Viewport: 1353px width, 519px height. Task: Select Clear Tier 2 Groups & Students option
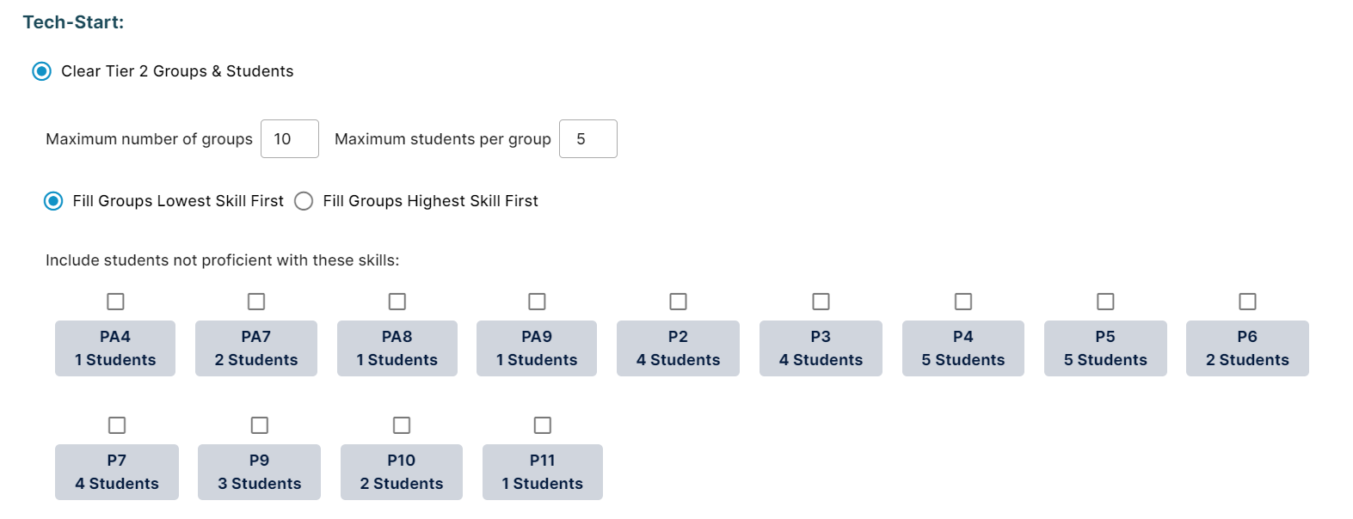pos(41,71)
